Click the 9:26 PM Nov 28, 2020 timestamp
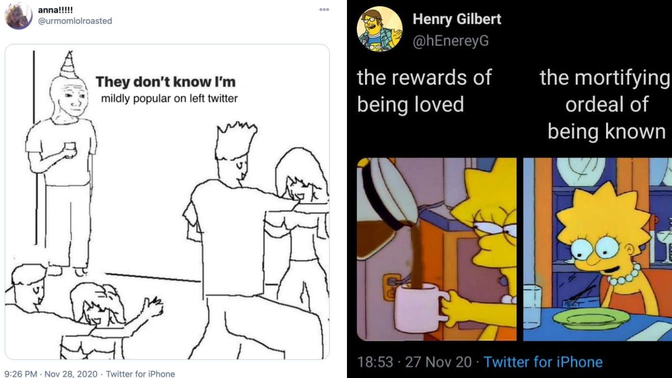672x378 pixels. pos(50,374)
